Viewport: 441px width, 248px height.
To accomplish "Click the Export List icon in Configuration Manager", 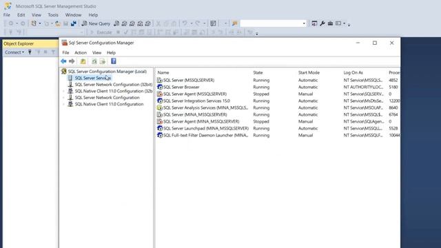I will pyautogui.click(x=103, y=61).
